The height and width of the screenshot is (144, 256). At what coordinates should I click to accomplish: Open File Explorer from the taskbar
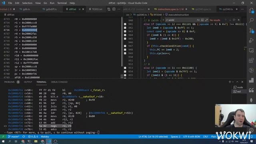pos(36,141)
